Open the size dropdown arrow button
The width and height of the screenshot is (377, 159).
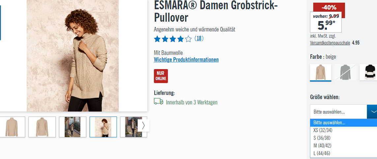click(x=372, y=112)
